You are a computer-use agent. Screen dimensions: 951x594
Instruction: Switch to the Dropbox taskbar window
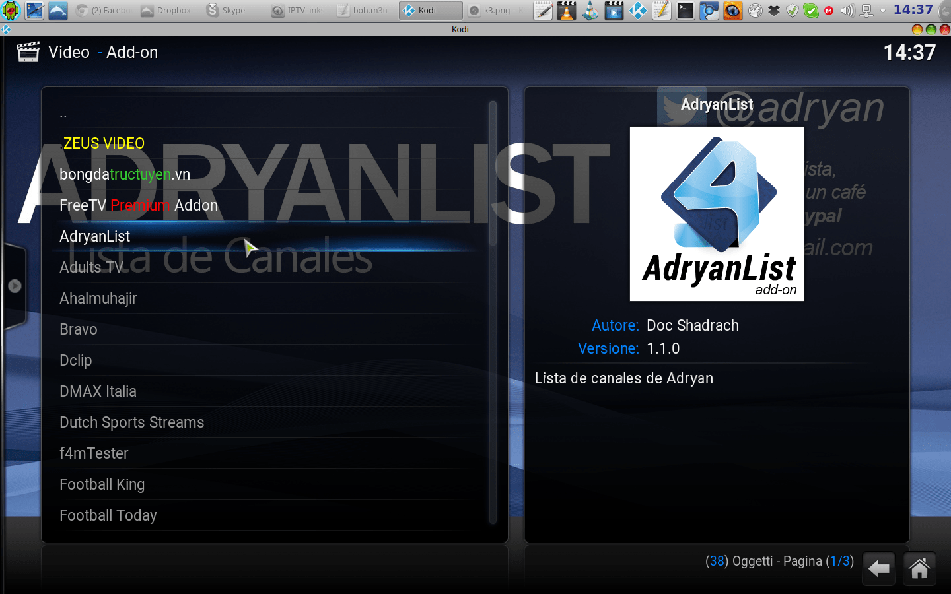pos(168,11)
